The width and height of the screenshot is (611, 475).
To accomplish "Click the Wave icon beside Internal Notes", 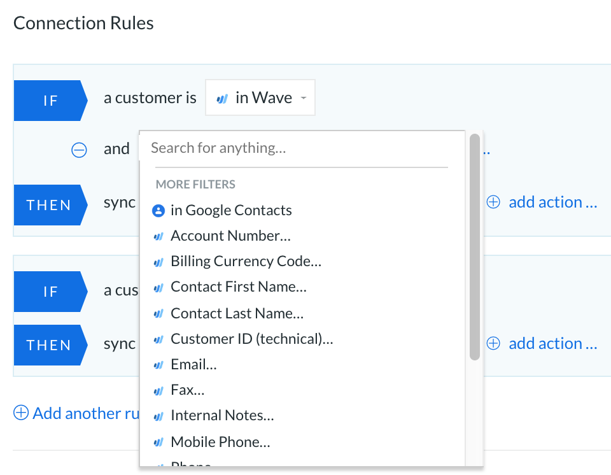I will click(158, 416).
